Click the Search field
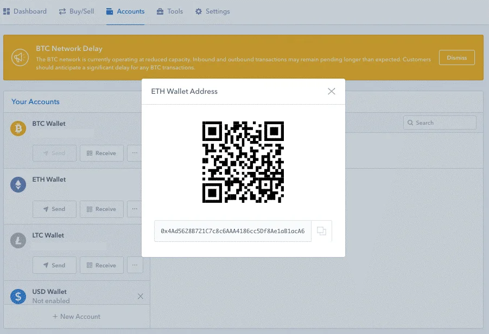Viewport: 489px width, 334px height. tap(440, 123)
